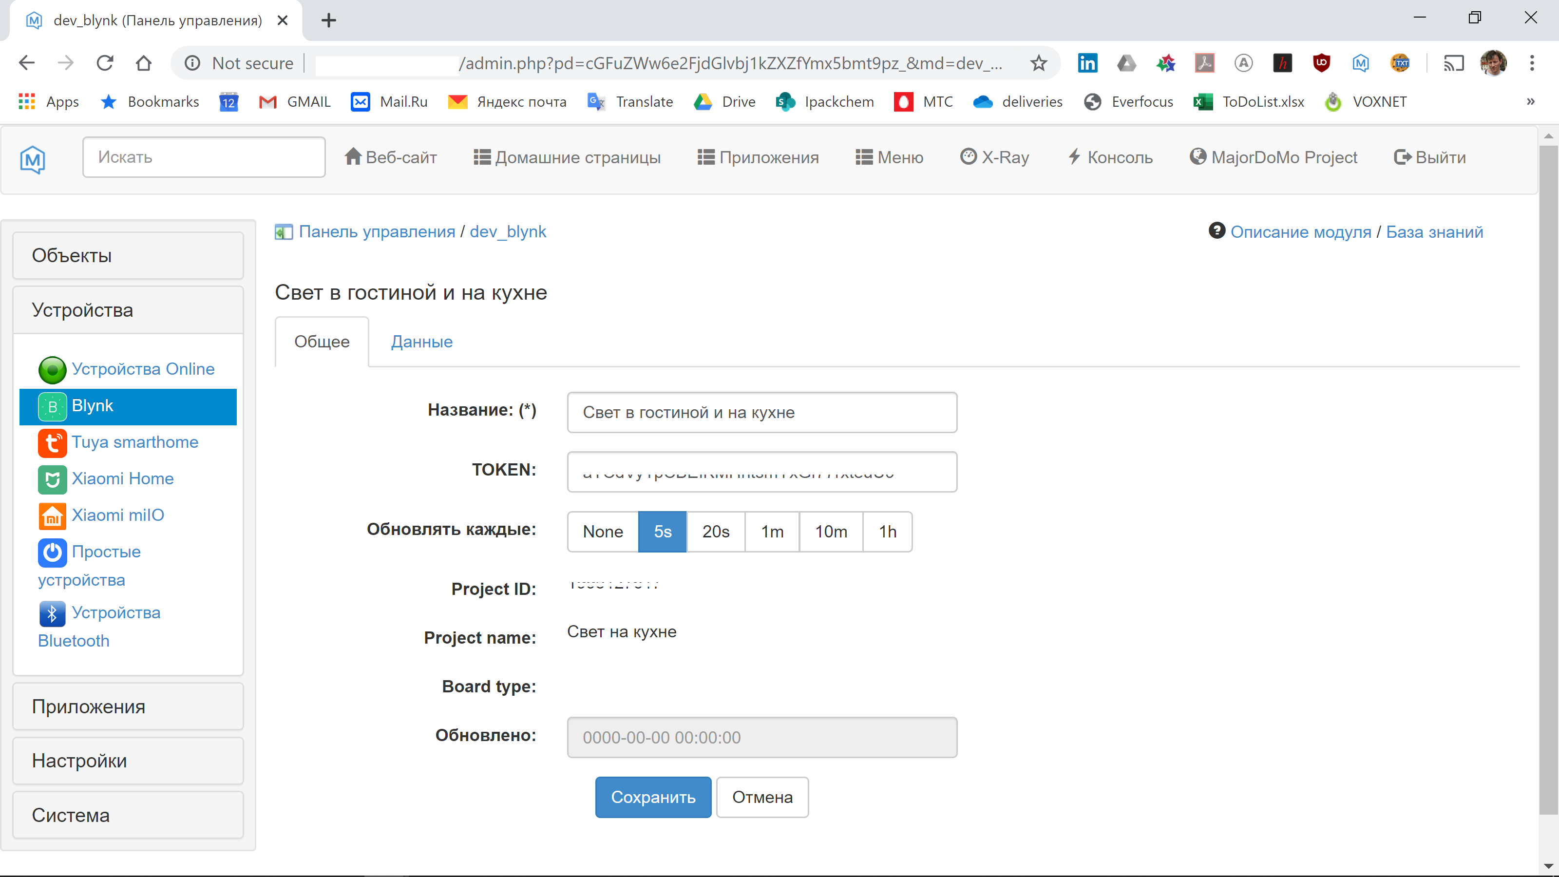This screenshot has height=877, width=1559.
Task: Open the Blynk device icon
Action: tap(52, 406)
